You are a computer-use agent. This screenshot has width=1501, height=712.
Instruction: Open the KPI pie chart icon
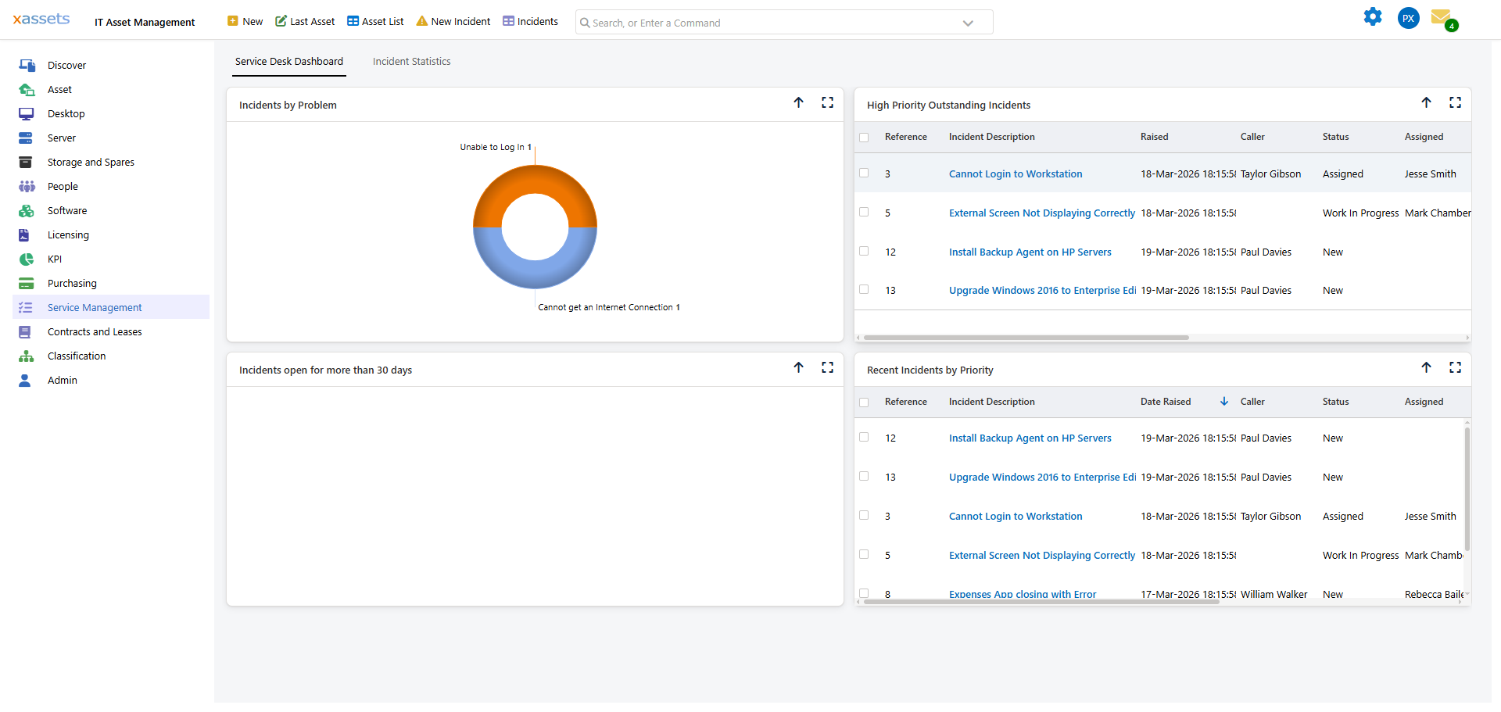tap(27, 259)
